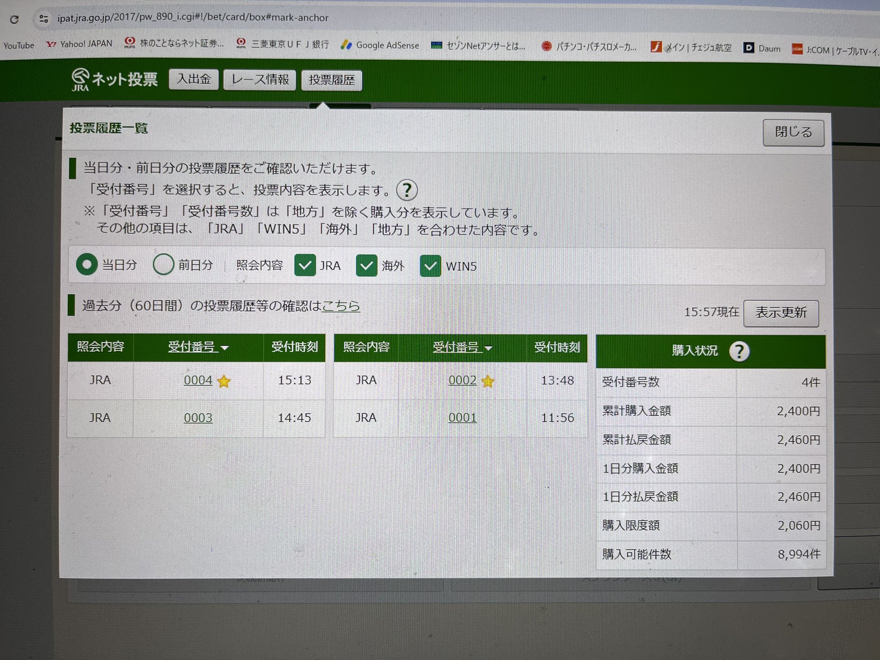Sort by right table 受付番号 header arrow
The width and height of the screenshot is (880, 660).
click(489, 348)
